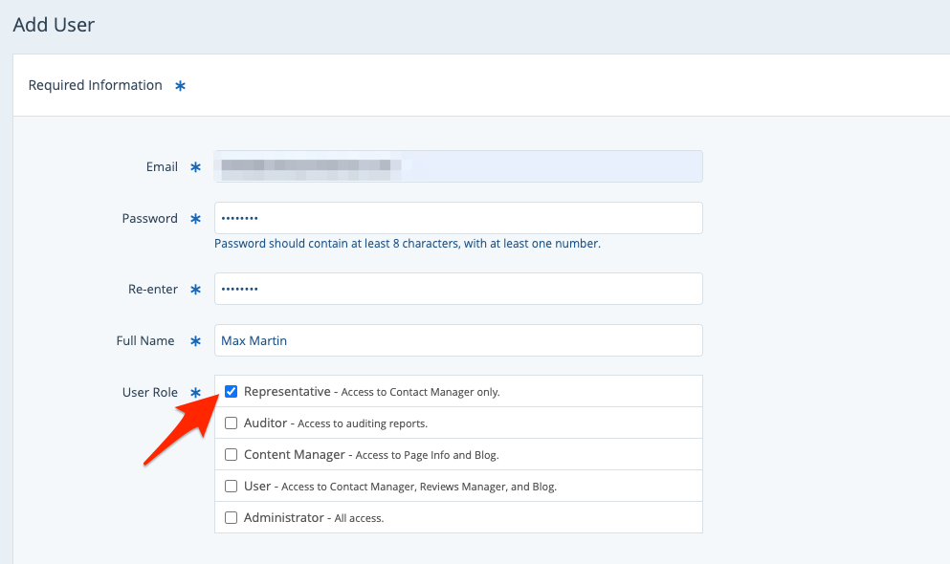Viewport: 950px width, 564px height.
Task: Click the asterisk beside Required Information
Action: click(x=180, y=86)
